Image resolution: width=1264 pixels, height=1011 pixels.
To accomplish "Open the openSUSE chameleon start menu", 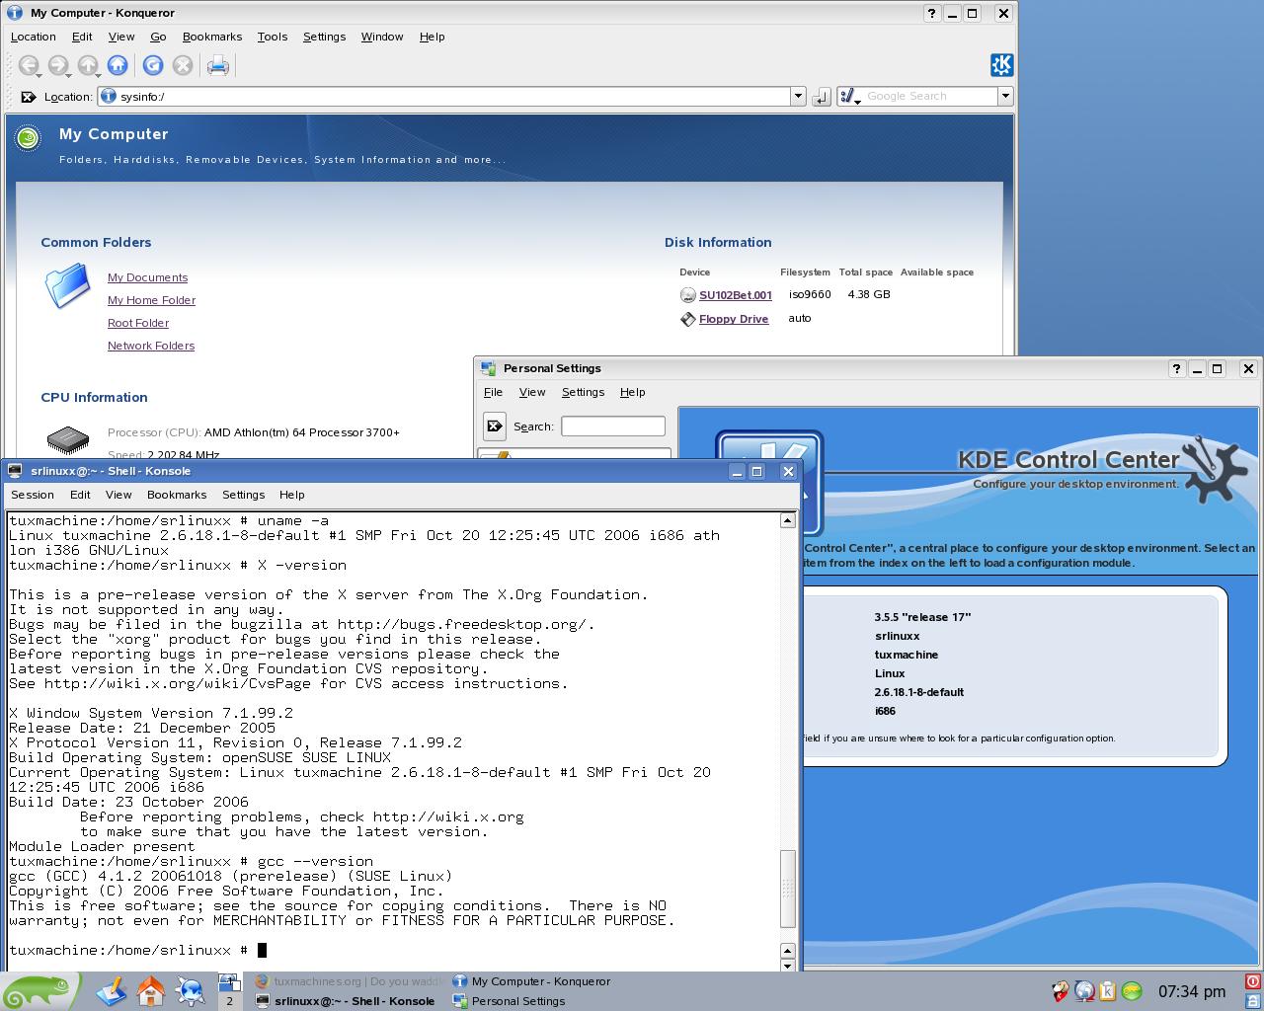I will click(39, 990).
